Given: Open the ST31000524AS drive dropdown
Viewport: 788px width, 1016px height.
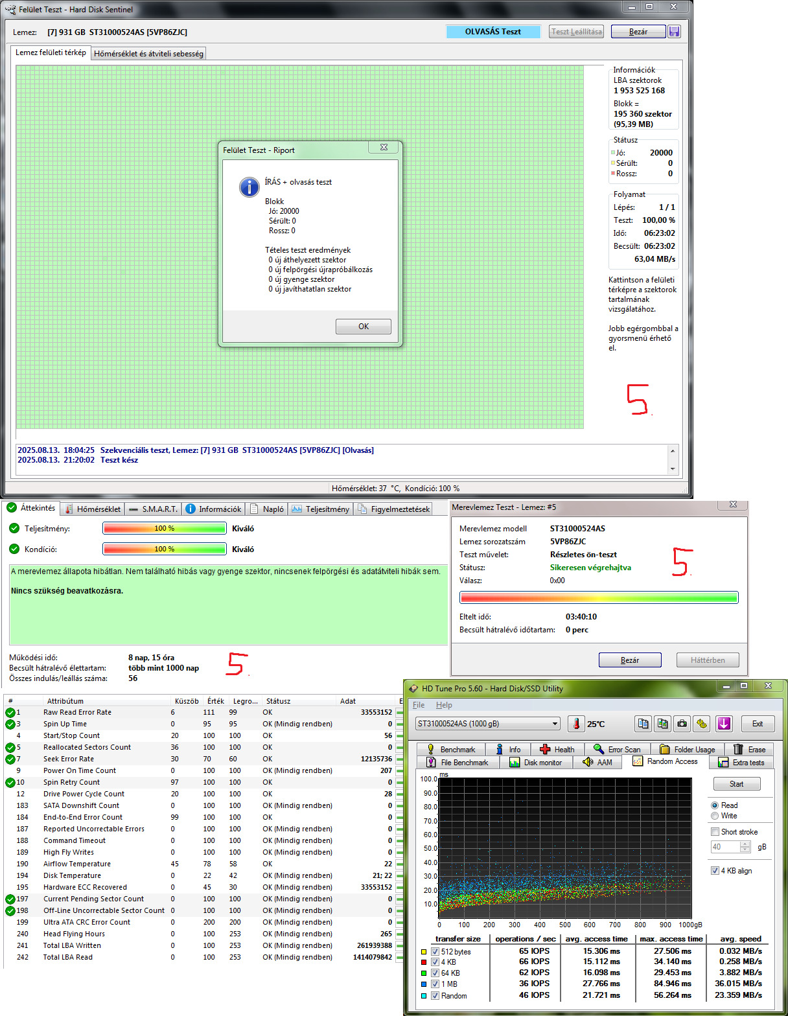Looking at the screenshot, I should (487, 724).
